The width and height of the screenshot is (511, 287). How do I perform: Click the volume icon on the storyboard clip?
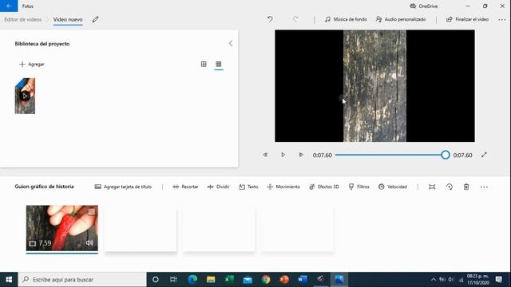(x=89, y=243)
